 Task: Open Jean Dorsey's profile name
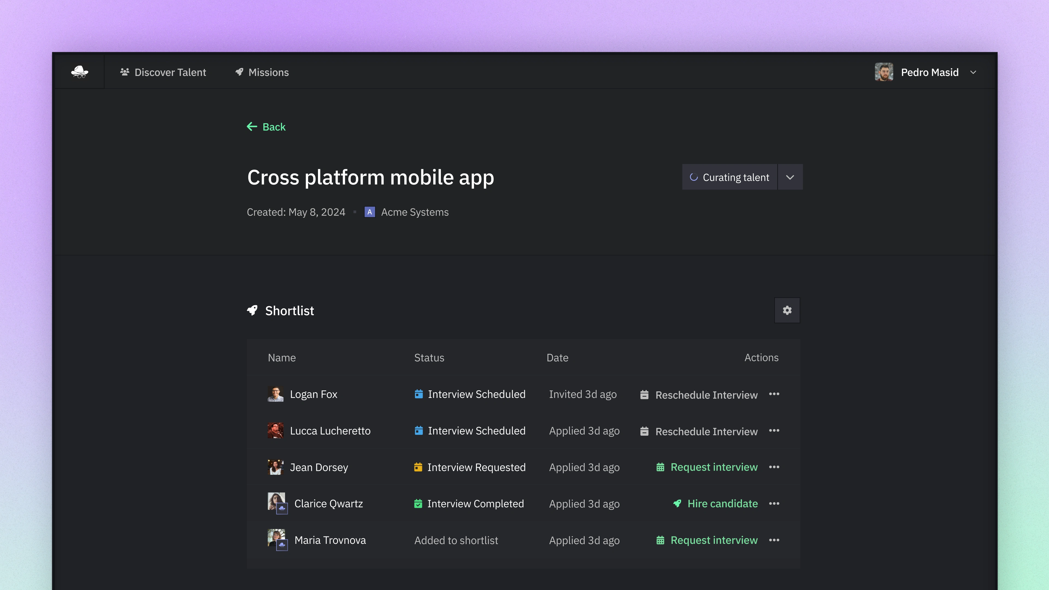(x=319, y=467)
